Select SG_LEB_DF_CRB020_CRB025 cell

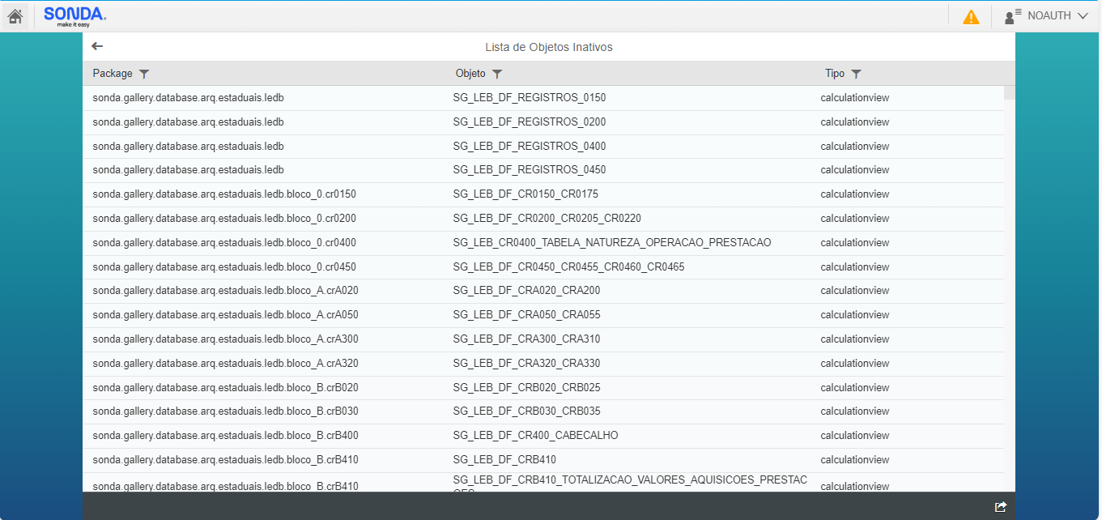(x=526, y=388)
